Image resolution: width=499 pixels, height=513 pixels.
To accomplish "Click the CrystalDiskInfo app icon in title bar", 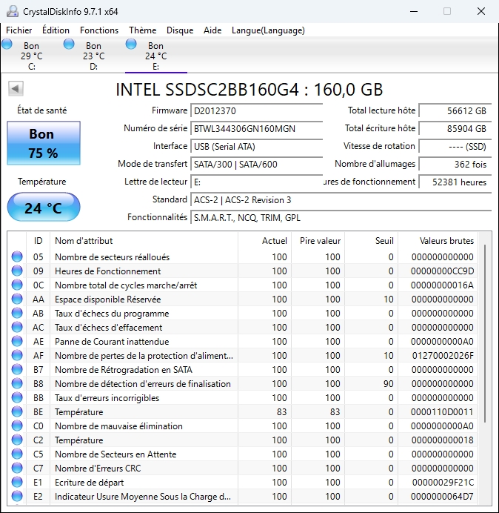I will pyautogui.click(x=12, y=11).
